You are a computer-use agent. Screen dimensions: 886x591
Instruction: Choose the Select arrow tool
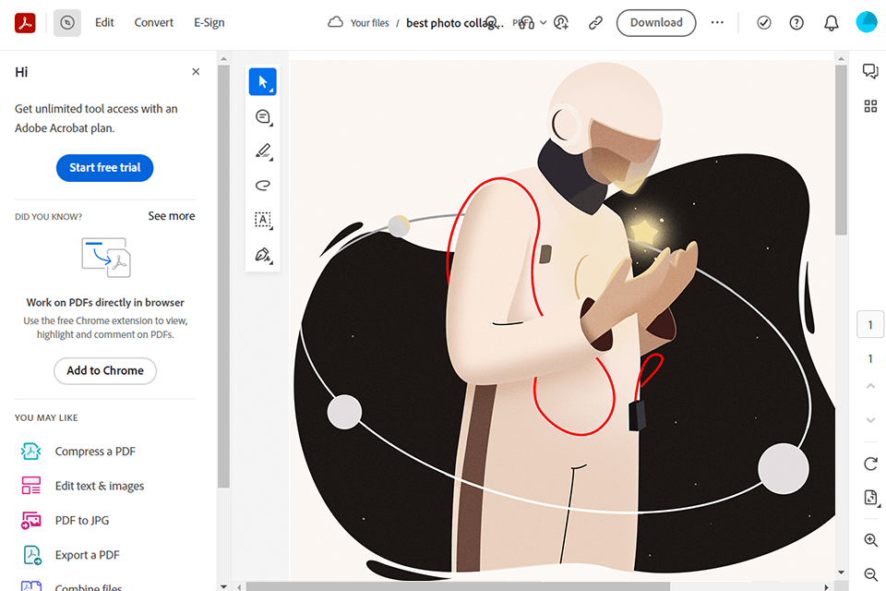coord(263,81)
